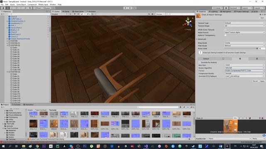This screenshot has width=266, height=149.
Task: Switch to the Game tab
Action: click(x=66, y=12)
